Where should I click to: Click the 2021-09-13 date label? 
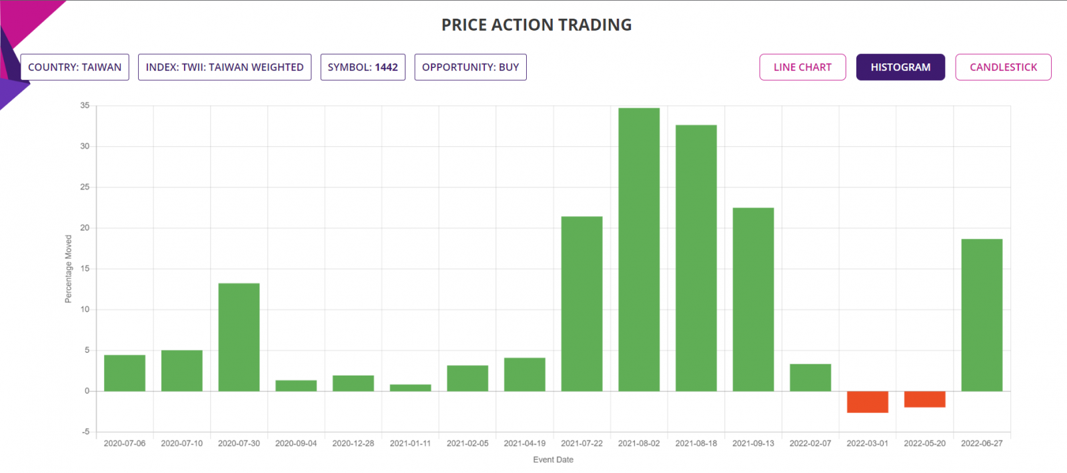coord(754,444)
